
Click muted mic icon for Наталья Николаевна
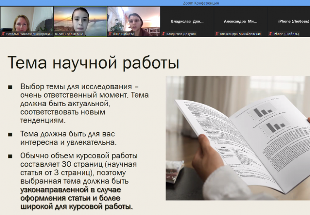3,34
